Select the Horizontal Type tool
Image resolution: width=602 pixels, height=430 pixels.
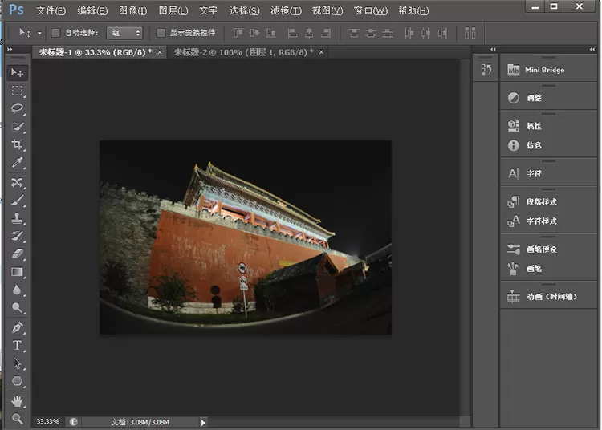pyautogui.click(x=17, y=345)
